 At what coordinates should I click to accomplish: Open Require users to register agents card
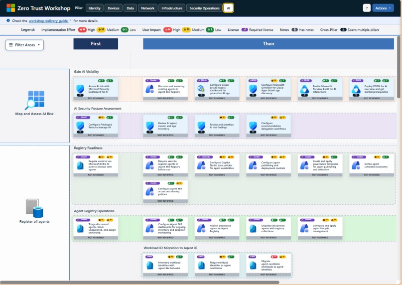(165, 165)
